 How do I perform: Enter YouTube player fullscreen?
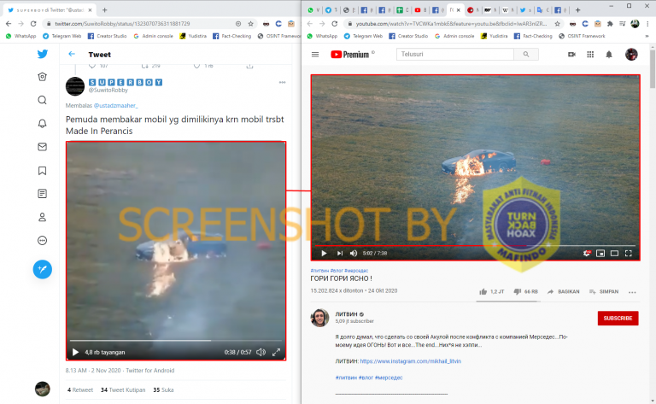tap(629, 253)
